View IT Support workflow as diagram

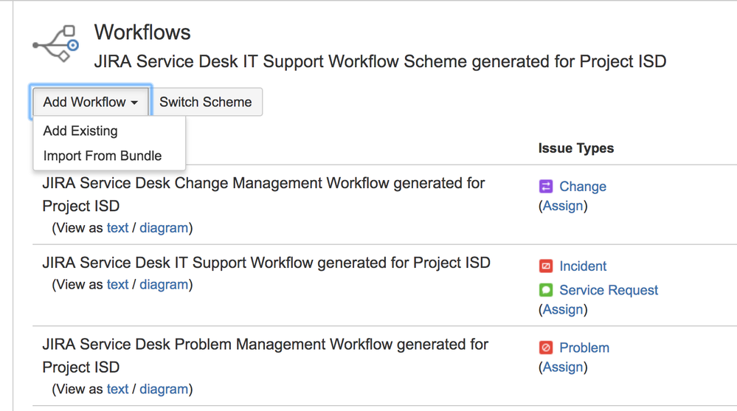(164, 285)
